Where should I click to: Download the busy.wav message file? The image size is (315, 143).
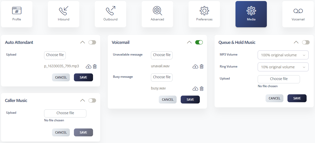pyautogui.click(x=195, y=89)
